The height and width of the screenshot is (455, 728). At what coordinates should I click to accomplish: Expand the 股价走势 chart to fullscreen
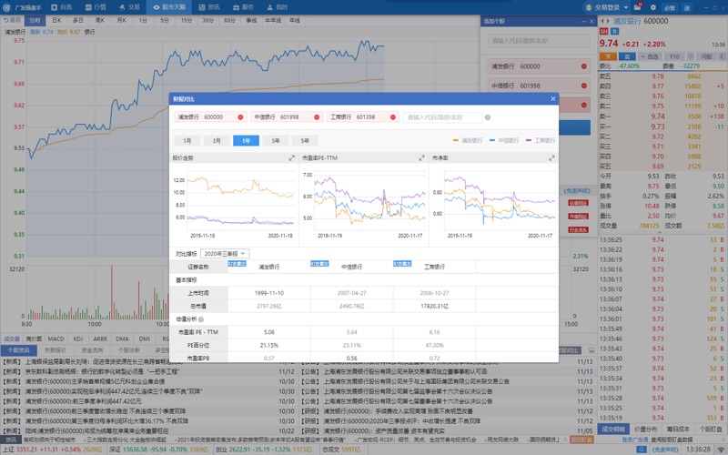(x=291, y=158)
